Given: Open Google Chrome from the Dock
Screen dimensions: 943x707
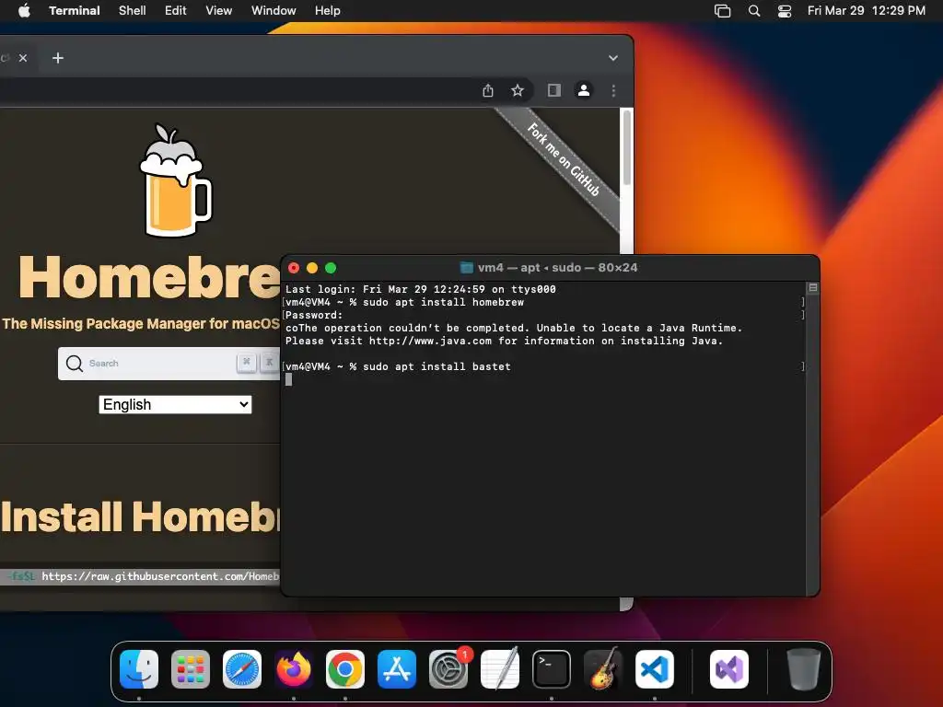Looking at the screenshot, I should tap(345, 669).
